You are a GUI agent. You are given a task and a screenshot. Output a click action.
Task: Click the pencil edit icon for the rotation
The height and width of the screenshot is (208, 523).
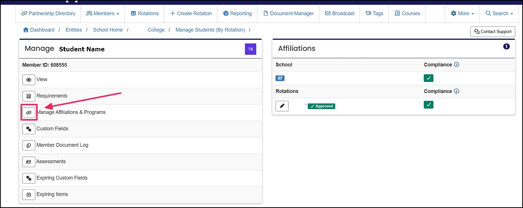click(282, 106)
